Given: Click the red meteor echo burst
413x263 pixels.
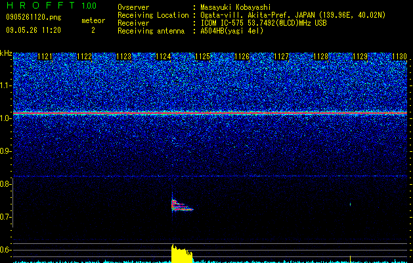Looking at the screenshot, I should pos(182,205).
